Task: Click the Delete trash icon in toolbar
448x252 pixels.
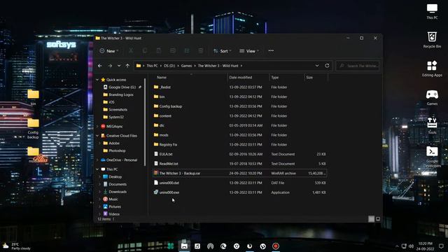Action: coord(201,51)
